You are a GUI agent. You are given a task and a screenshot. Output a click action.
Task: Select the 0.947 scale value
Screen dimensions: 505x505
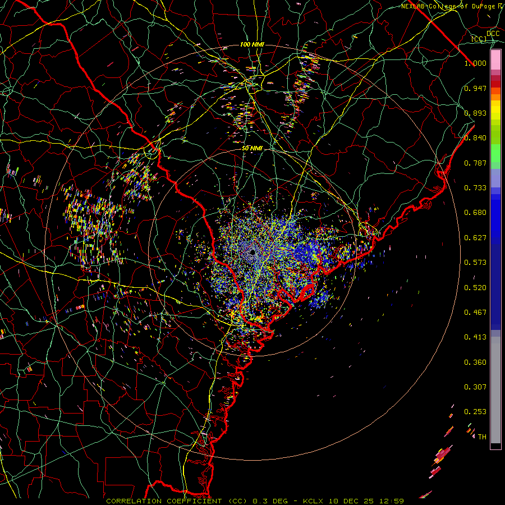point(475,88)
